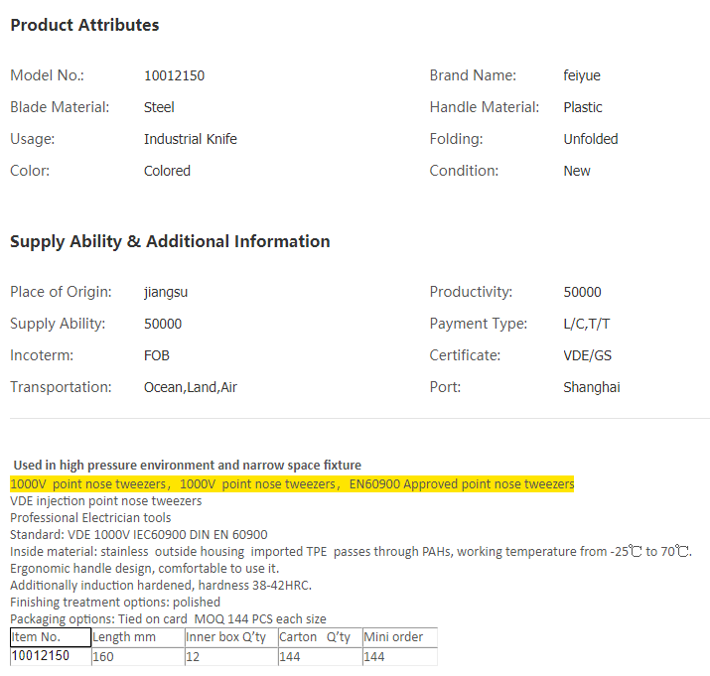
Task: Click the Payment Type value L/C,T/T
Action: point(587,324)
